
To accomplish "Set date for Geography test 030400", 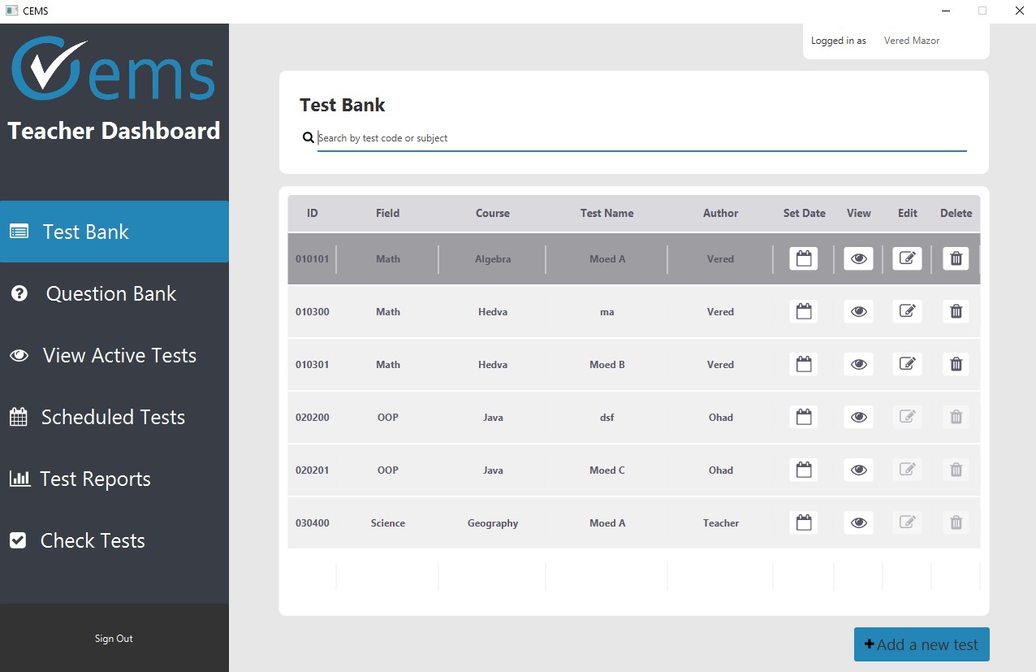I will click(804, 523).
